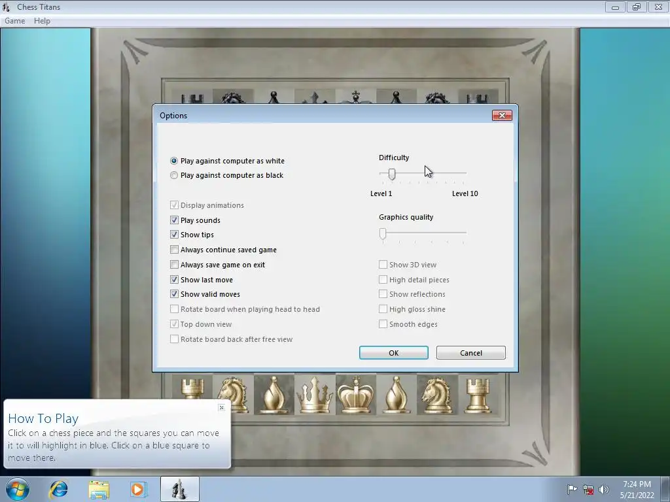Open the Game menu
The width and height of the screenshot is (670, 502).
[14, 21]
